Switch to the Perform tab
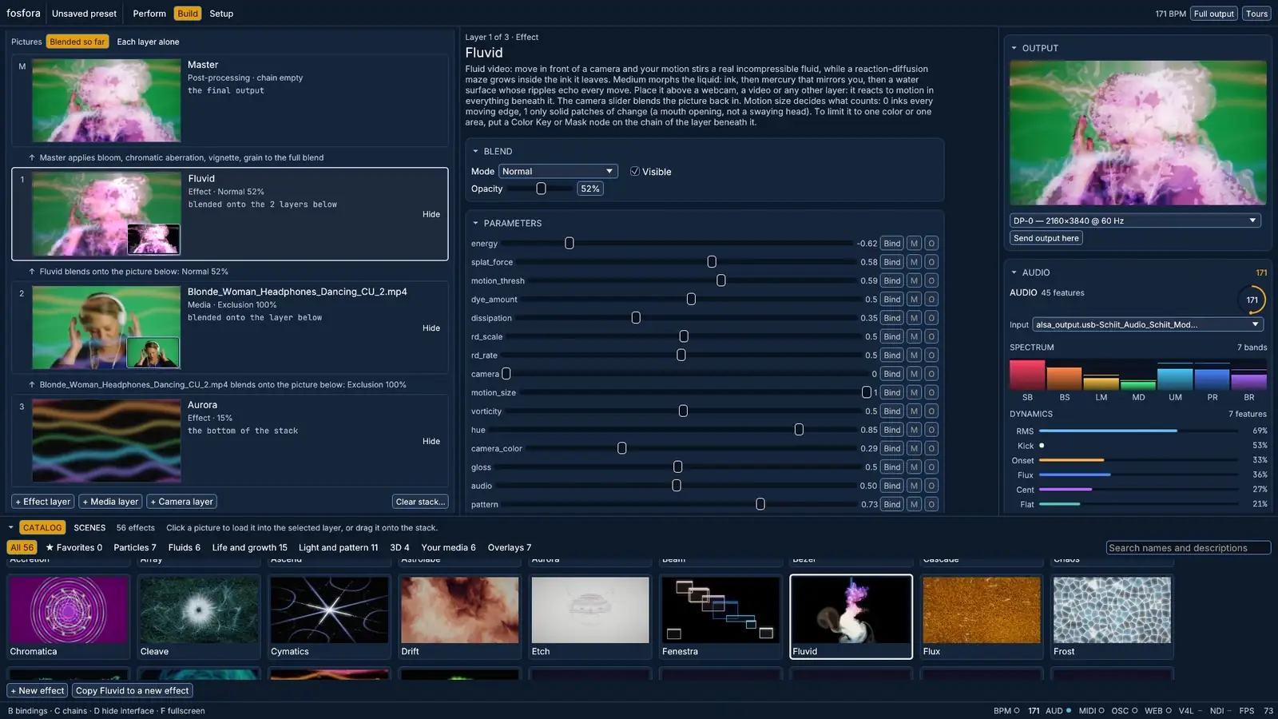The width and height of the screenshot is (1278, 719). click(x=149, y=14)
